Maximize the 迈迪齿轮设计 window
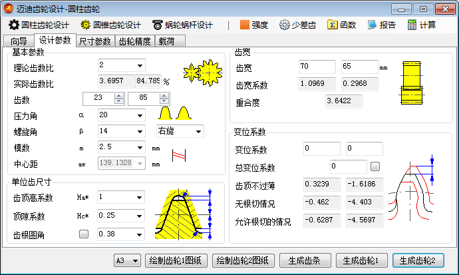Viewport: 459px width, 275px height. [x=423, y=9]
